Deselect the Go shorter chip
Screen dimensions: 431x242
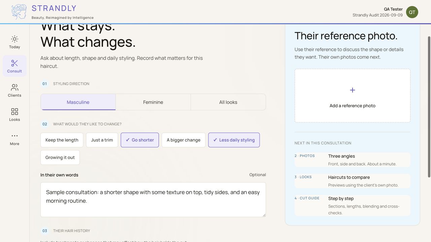point(140,140)
